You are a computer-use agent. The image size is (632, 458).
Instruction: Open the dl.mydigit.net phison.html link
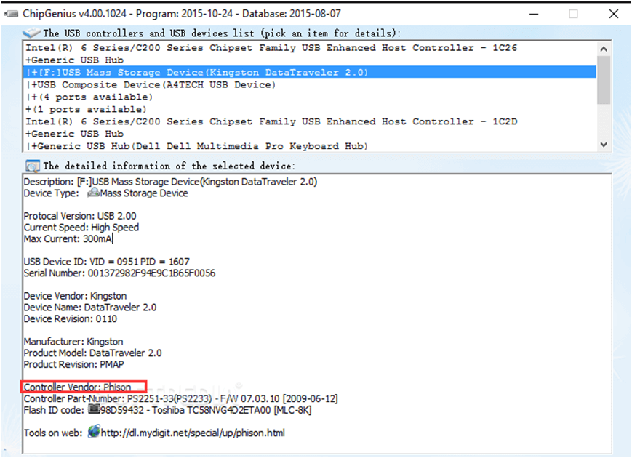pos(193,433)
